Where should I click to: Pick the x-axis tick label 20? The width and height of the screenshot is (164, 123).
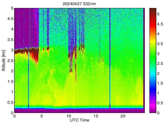coord(123,116)
